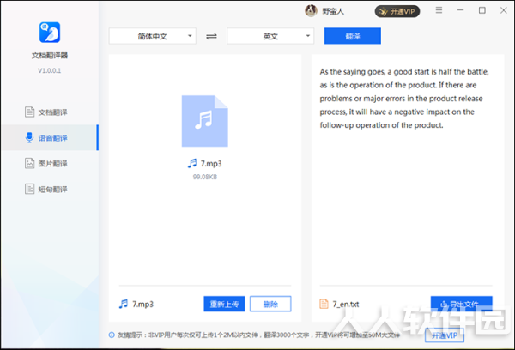Click the version text V1.0.0.1

[x=49, y=70]
